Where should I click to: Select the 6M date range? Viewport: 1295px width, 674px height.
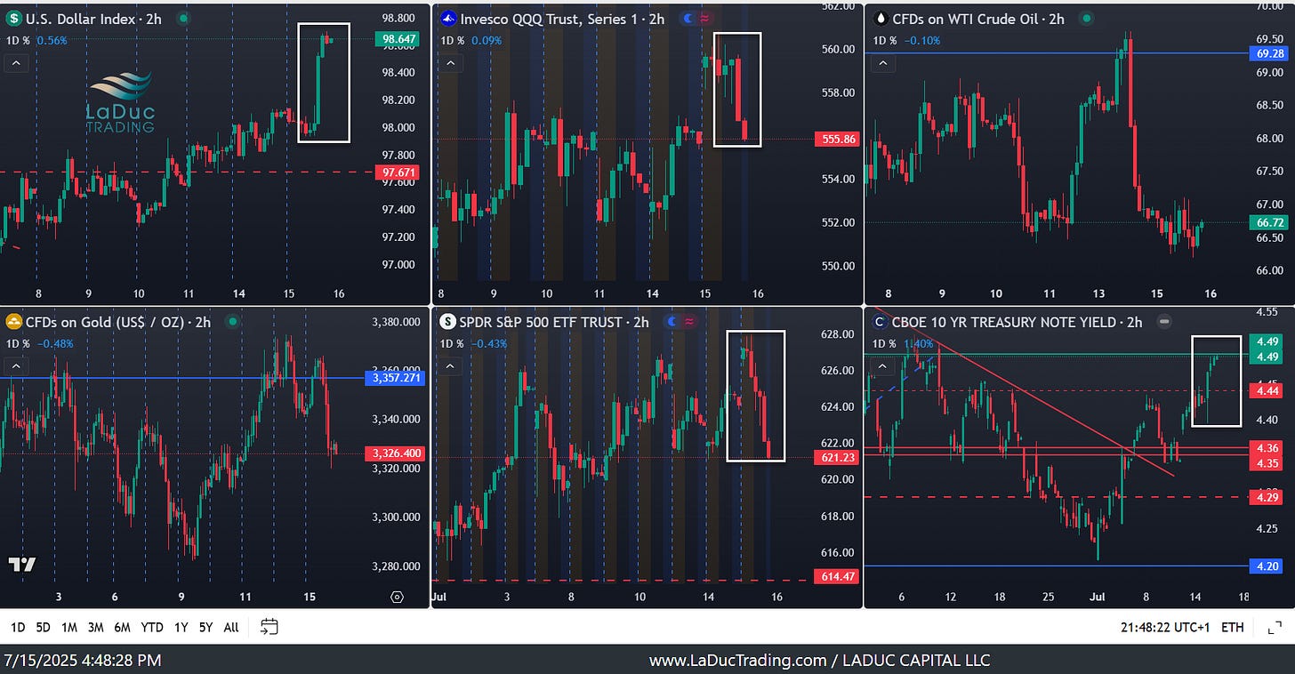click(x=122, y=627)
